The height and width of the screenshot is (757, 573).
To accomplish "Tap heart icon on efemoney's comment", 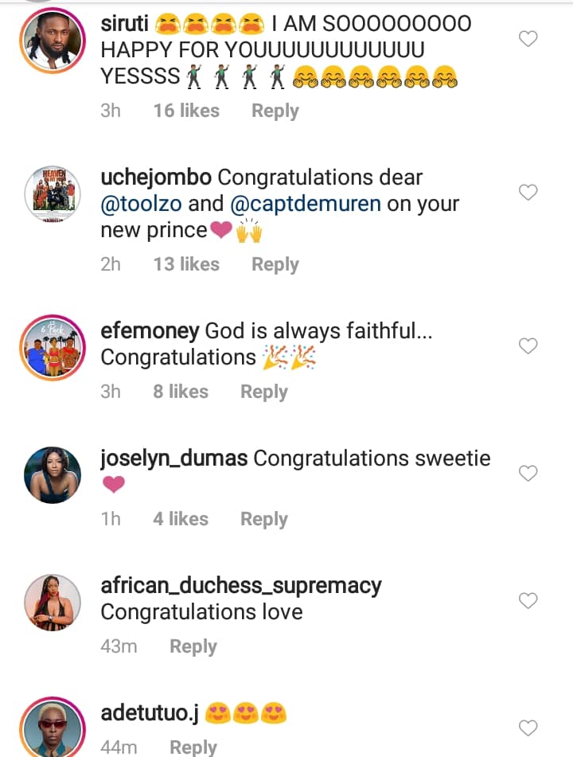I will [x=528, y=346].
